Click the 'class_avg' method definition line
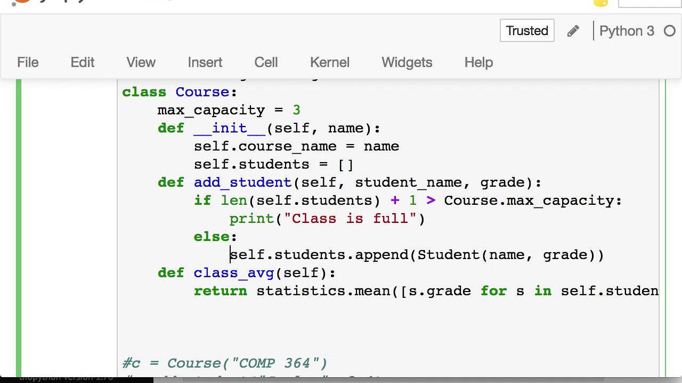The height and width of the screenshot is (383, 682). coord(247,273)
